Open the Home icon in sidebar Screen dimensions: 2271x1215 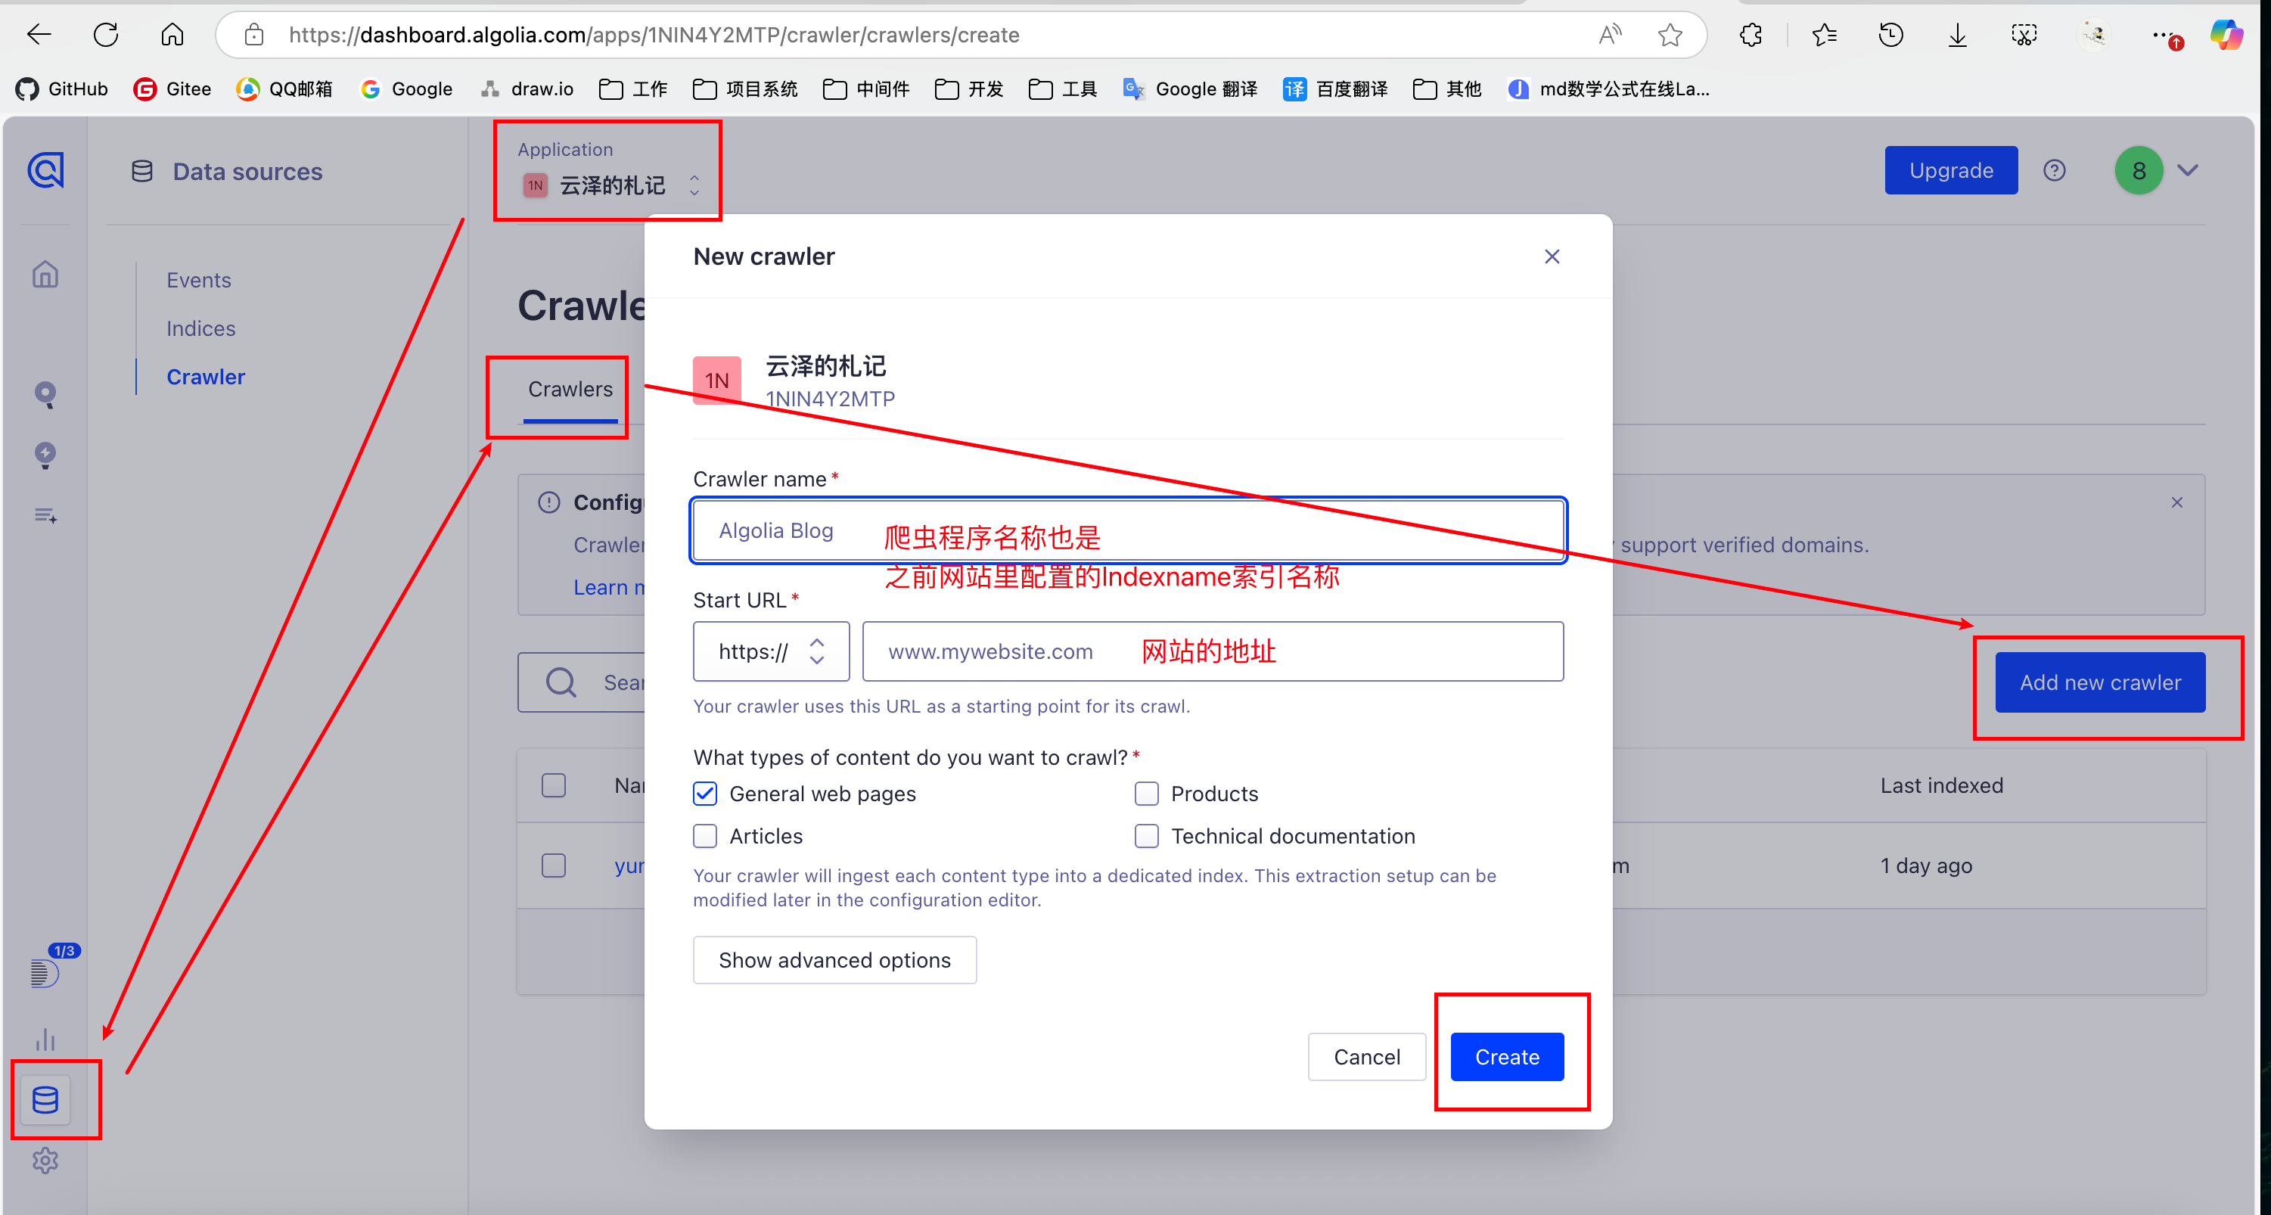45,274
